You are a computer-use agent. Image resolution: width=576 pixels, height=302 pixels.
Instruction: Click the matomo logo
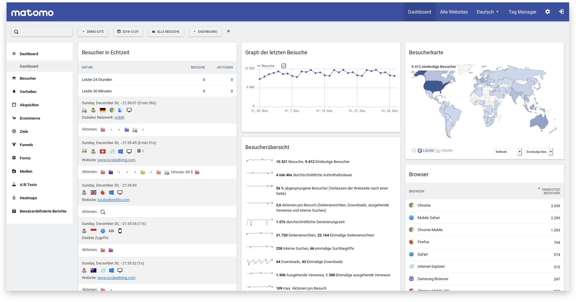[33, 13]
